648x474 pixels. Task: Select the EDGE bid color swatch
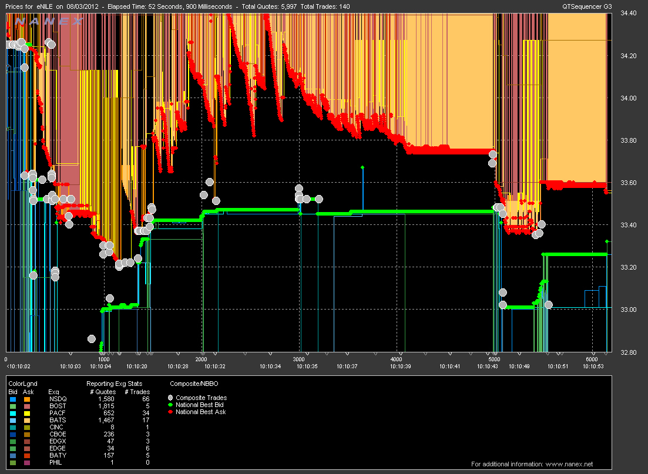(x=13, y=448)
